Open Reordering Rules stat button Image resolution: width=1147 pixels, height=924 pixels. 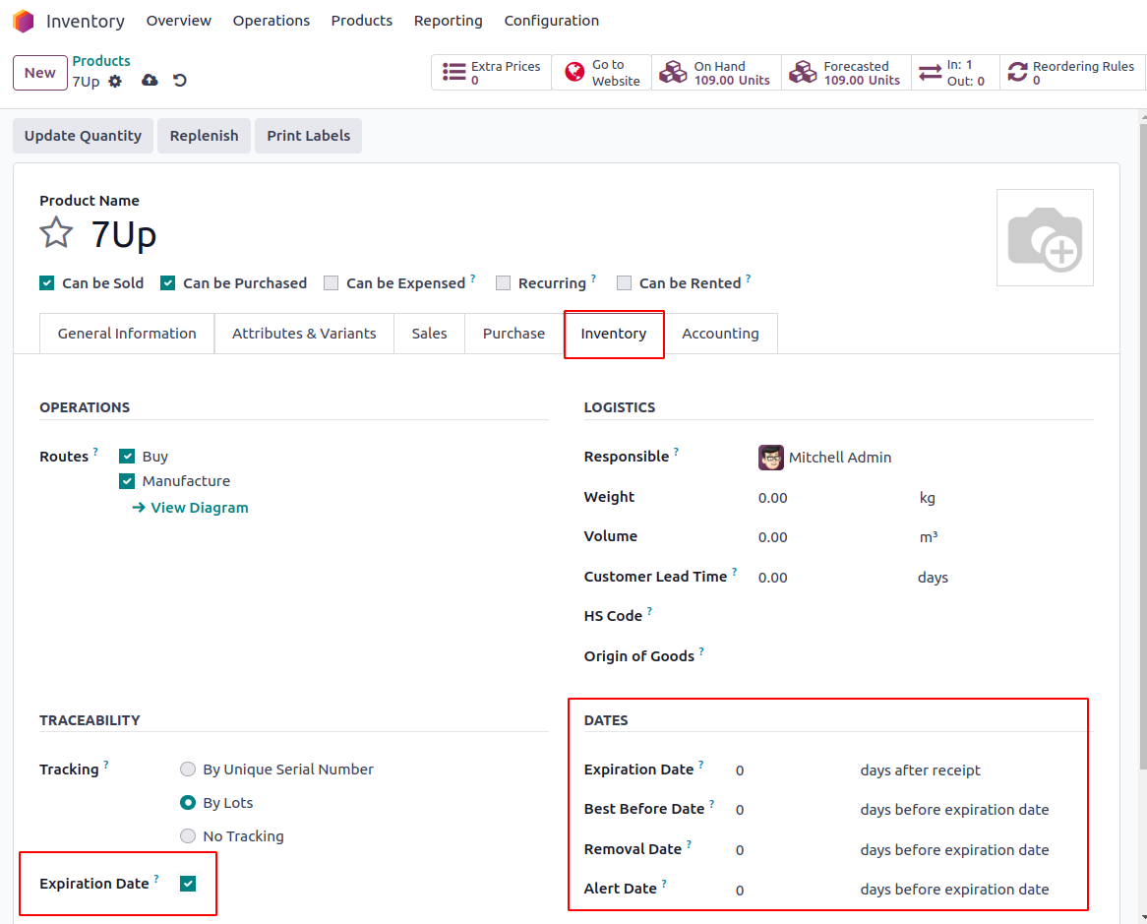pyautogui.click(x=1073, y=73)
